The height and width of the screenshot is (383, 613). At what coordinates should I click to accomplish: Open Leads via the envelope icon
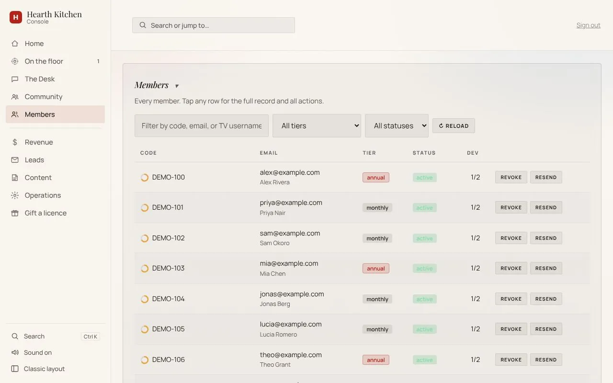tap(15, 160)
